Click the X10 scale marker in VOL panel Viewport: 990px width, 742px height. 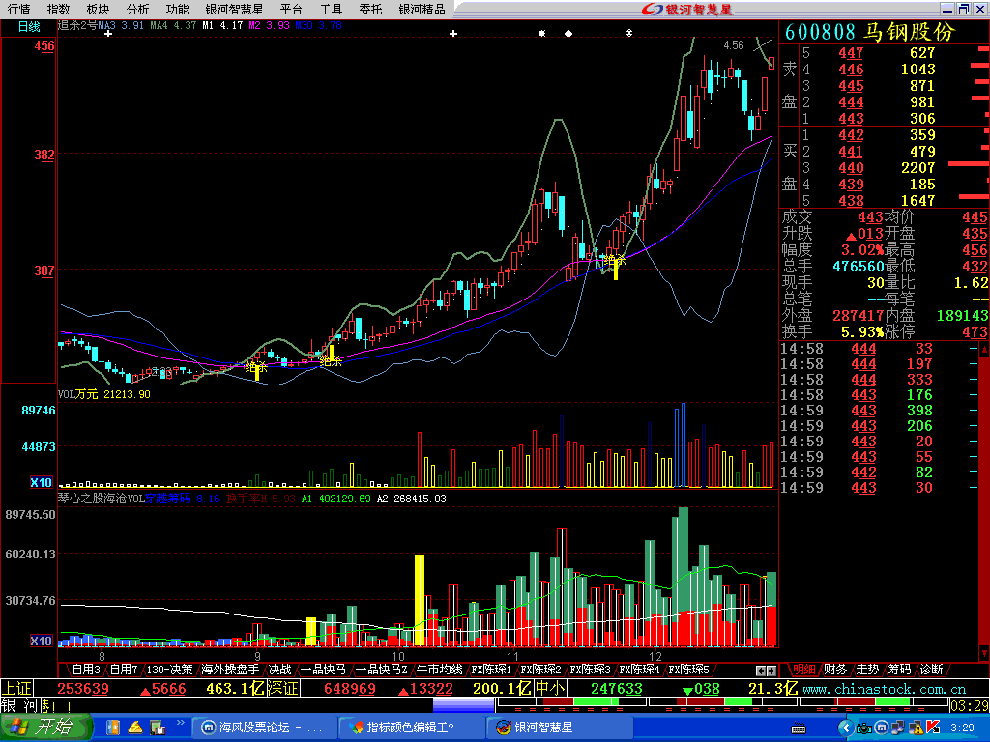[x=41, y=483]
